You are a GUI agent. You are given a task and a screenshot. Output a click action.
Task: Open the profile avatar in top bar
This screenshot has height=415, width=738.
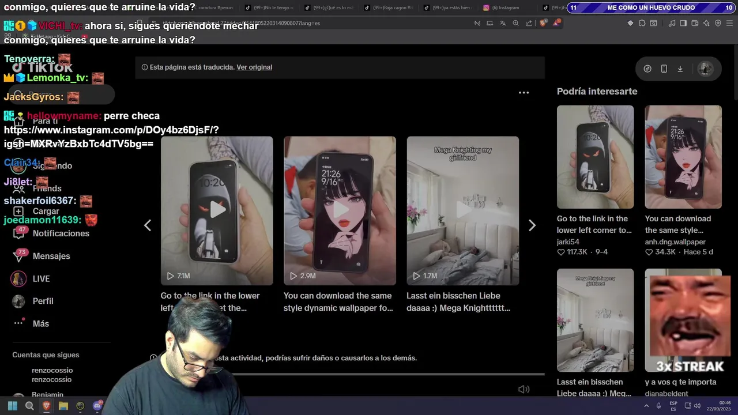pyautogui.click(x=705, y=69)
